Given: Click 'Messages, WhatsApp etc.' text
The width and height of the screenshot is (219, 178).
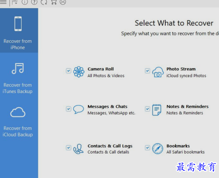Looking at the screenshot, I should coord(111,113).
